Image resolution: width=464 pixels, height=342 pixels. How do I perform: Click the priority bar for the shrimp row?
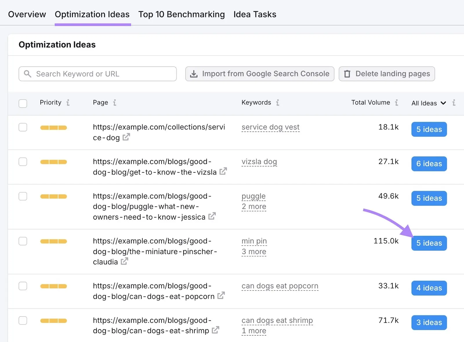[x=53, y=320]
